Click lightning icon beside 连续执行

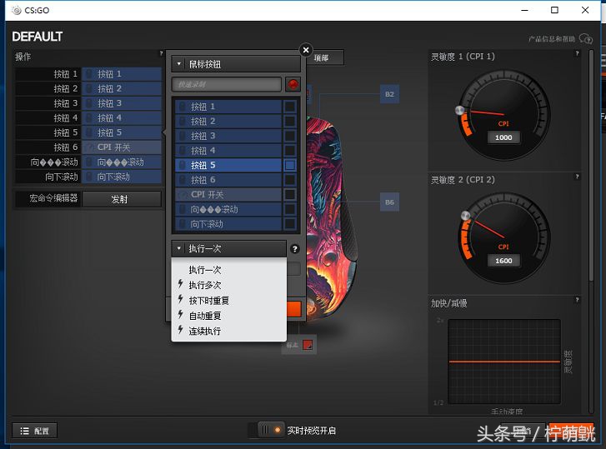(x=181, y=330)
